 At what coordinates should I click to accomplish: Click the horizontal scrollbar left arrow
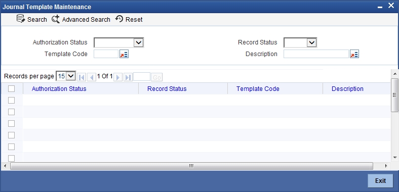(x=5, y=166)
